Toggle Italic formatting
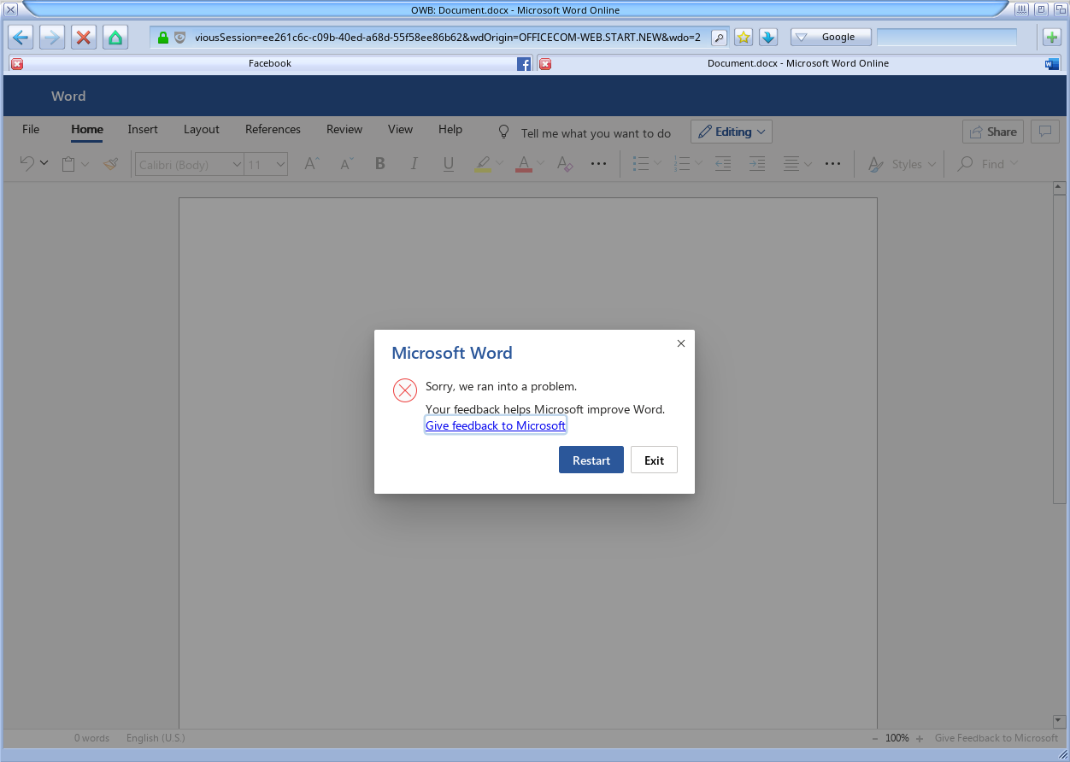The image size is (1070, 762). click(414, 164)
